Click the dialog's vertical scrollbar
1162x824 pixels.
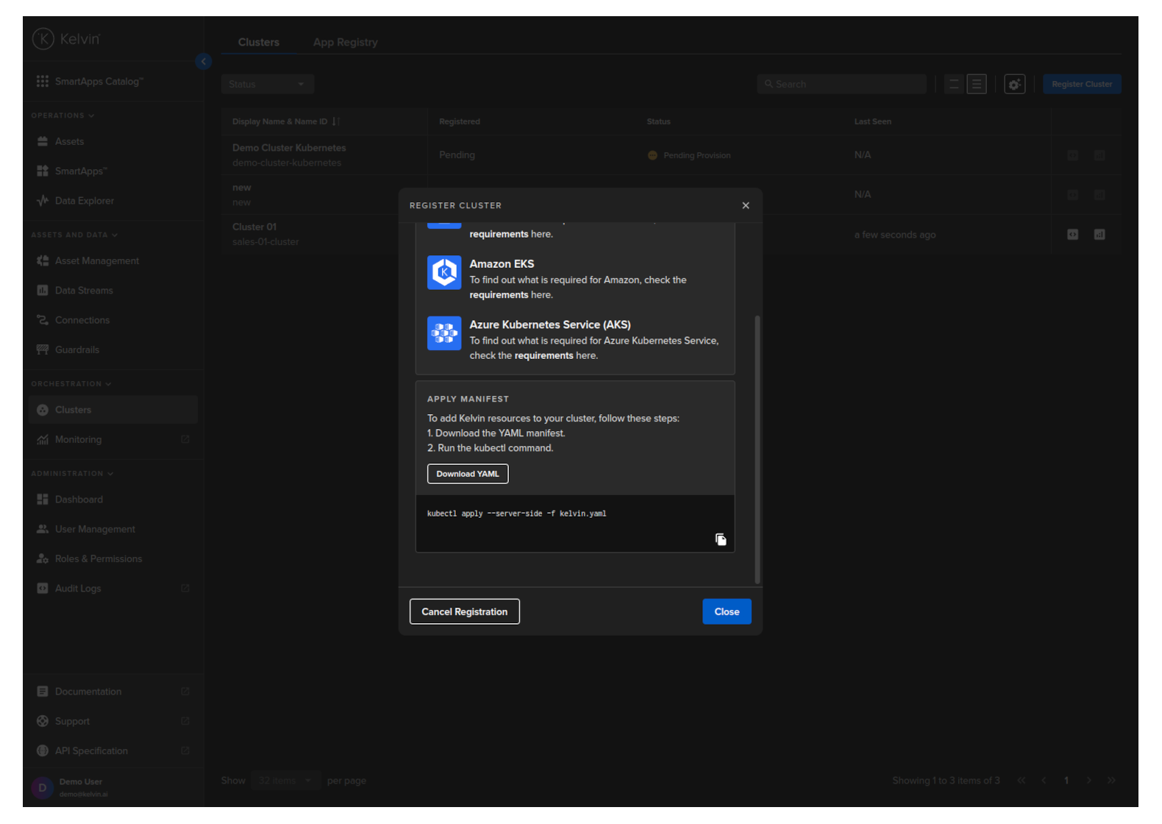[758, 449]
